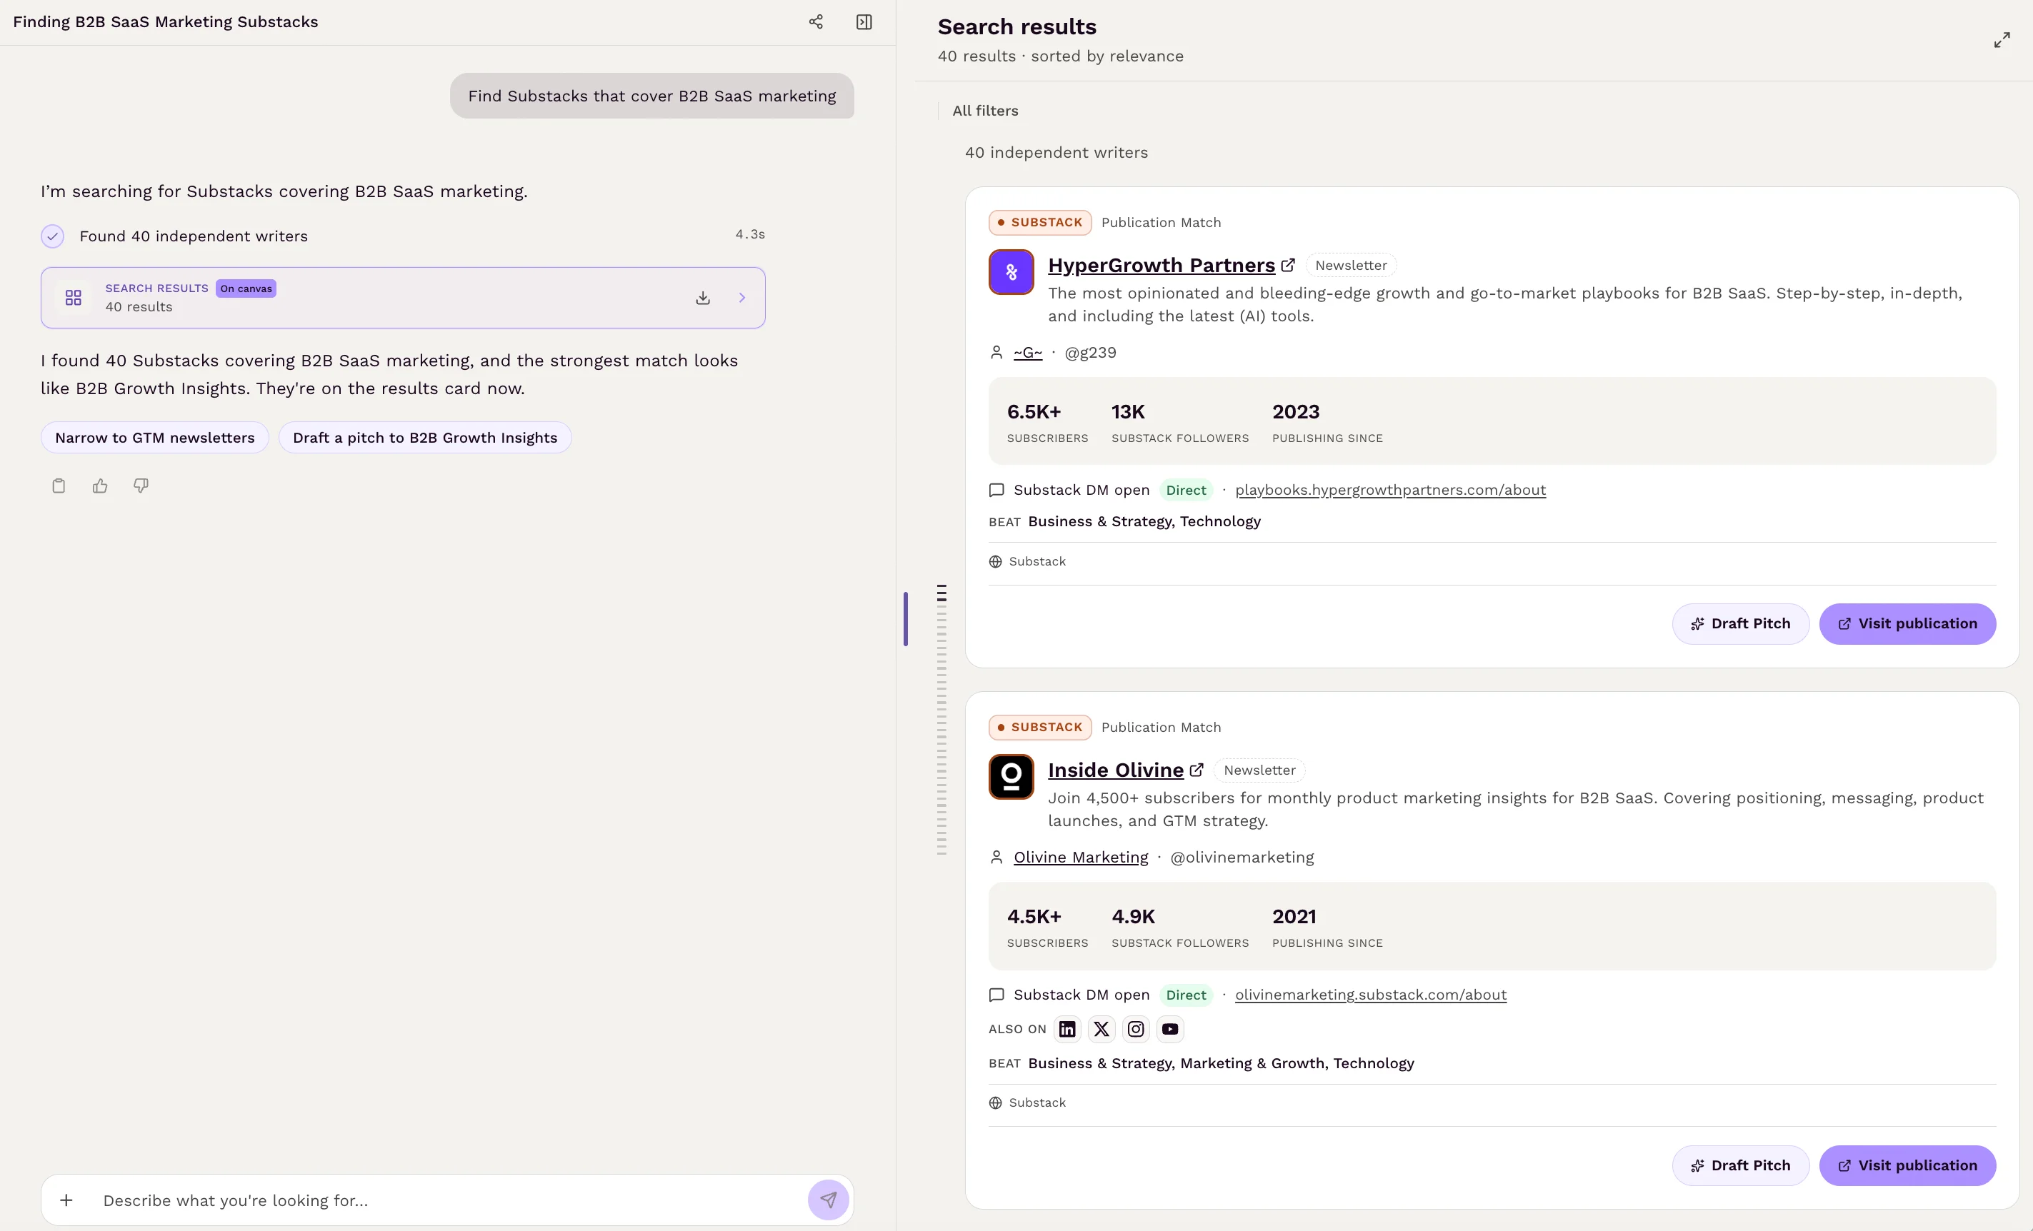Click the SUBSTACK badge on HyperGrowth Partners card
The height and width of the screenshot is (1231, 2033).
point(1039,223)
